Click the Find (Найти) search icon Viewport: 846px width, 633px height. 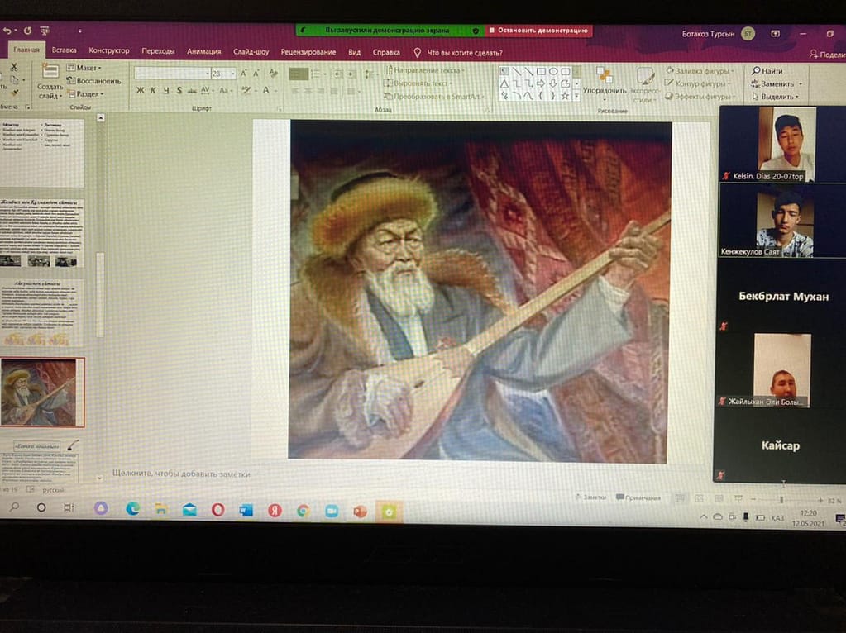pyautogui.click(x=756, y=71)
